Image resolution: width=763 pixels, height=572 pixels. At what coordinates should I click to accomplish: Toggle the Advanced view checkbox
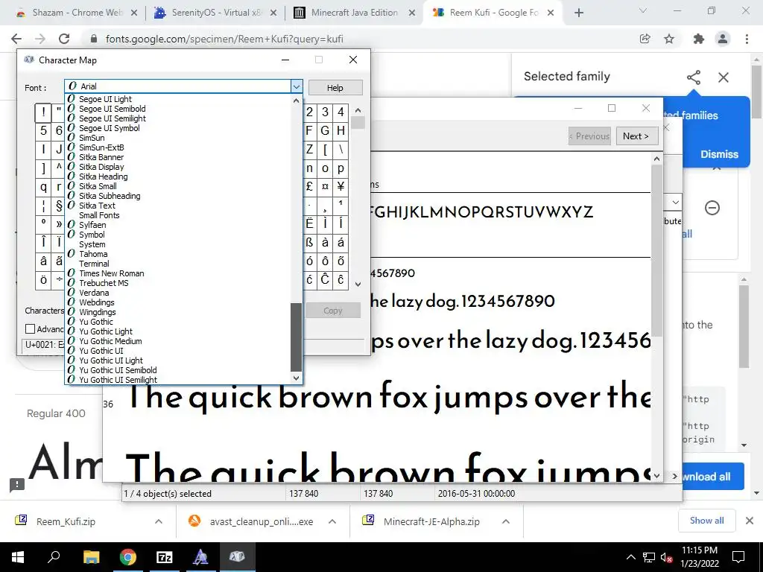point(30,328)
